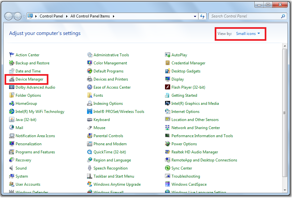Open the Recovery link

point(23,160)
